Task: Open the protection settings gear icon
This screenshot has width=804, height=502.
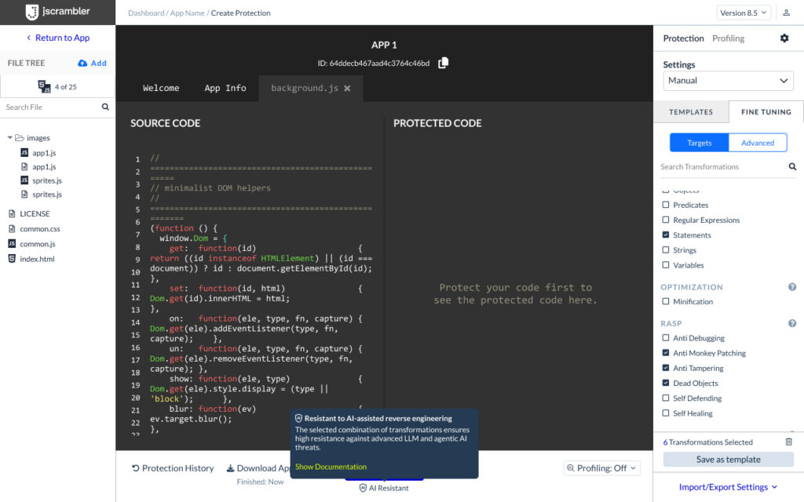Action: tap(784, 38)
